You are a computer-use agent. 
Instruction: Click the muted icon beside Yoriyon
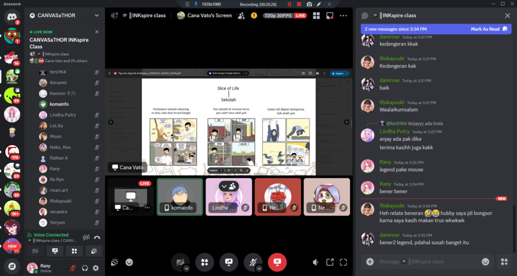(x=97, y=223)
